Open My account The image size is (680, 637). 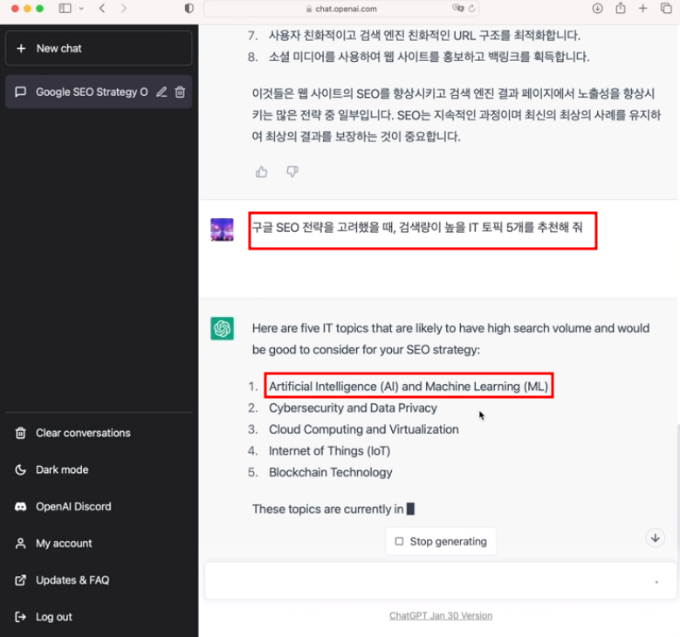pos(99,544)
